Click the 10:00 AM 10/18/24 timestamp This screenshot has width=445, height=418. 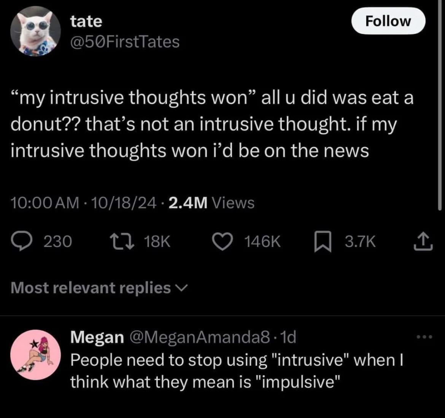coord(84,203)
